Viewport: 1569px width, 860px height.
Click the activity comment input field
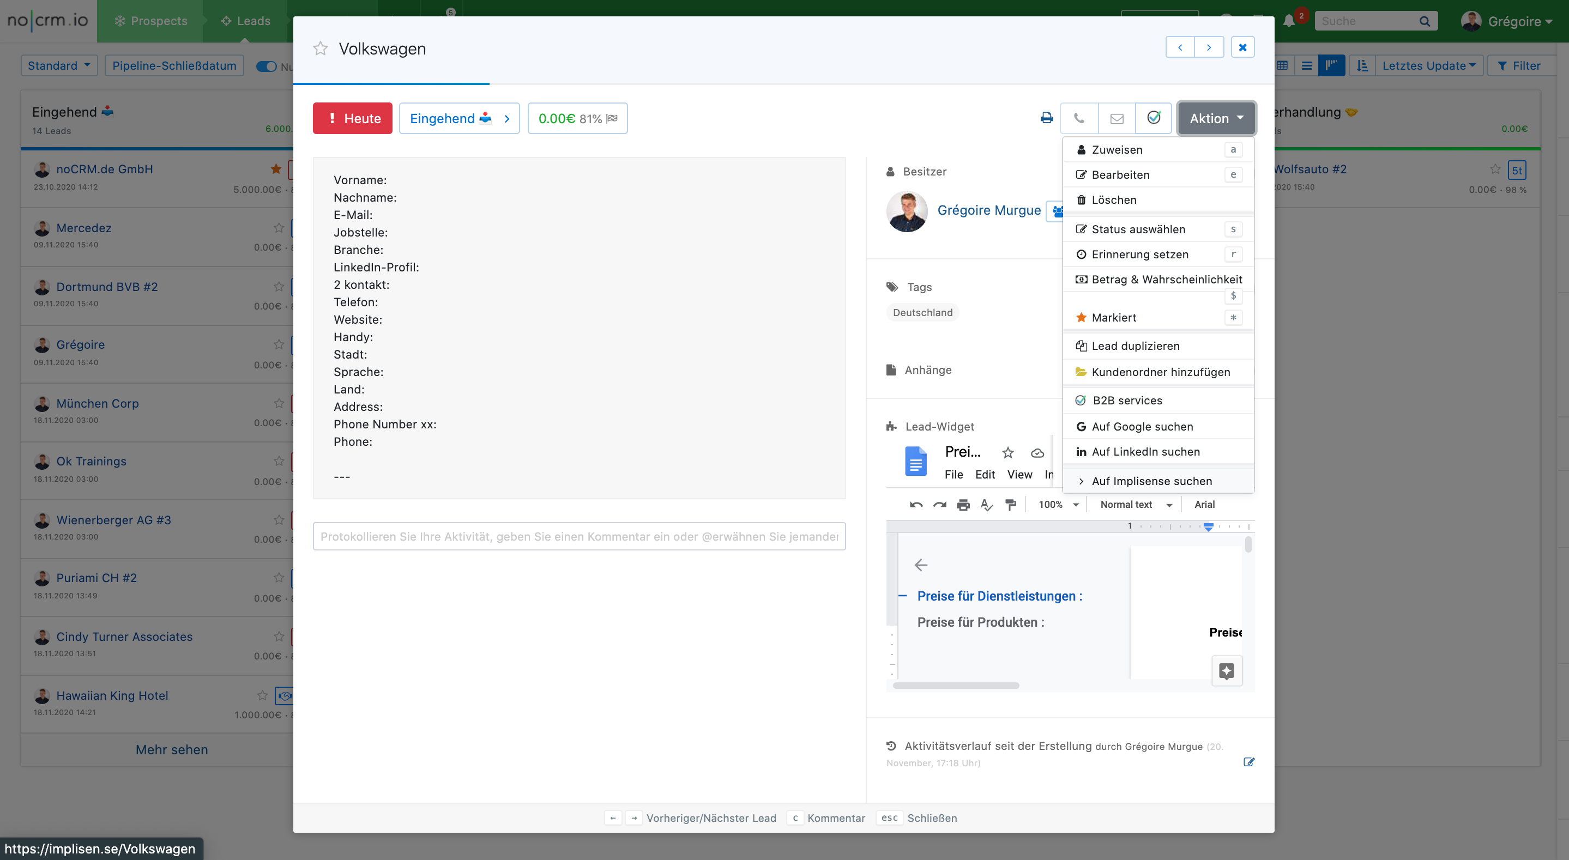click(x=579, y=537)
